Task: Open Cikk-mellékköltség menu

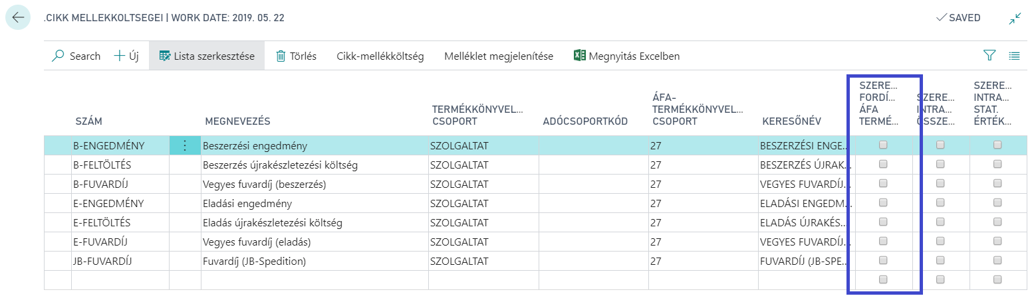Action: (x=380, y=56)
